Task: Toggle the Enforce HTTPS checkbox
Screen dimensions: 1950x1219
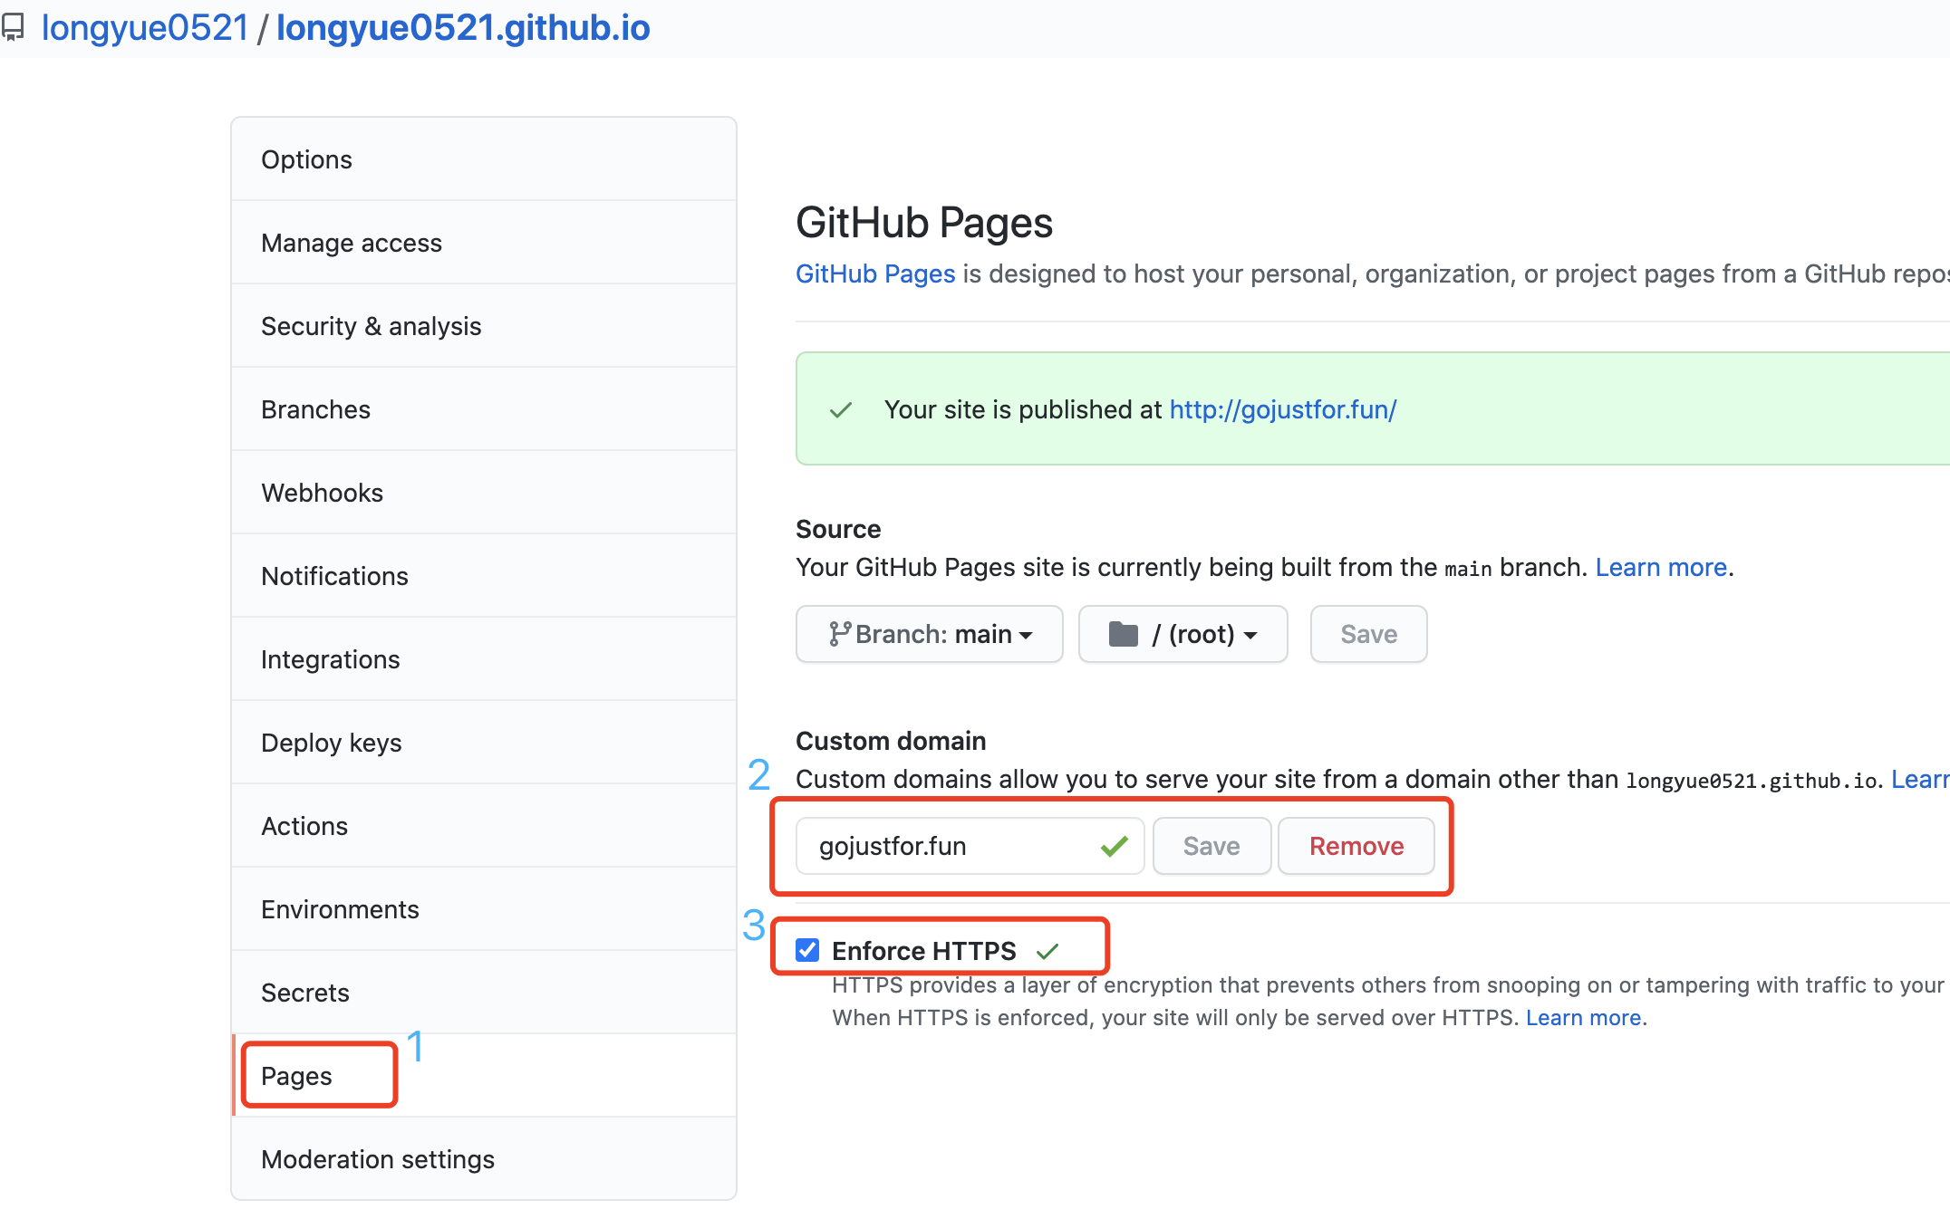Action: pos(807,950)
